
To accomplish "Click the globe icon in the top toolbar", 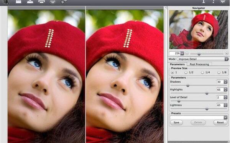I will [x=53, y=2].
